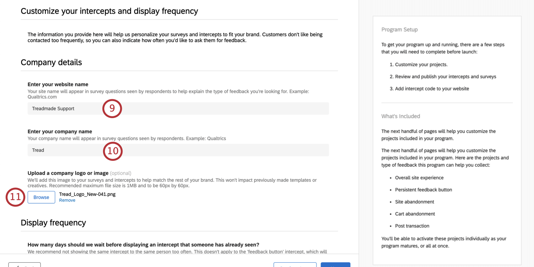This screenshot has width=534, height=267.
Task: Click the Cart abandonment list entry
Action: 415,214
